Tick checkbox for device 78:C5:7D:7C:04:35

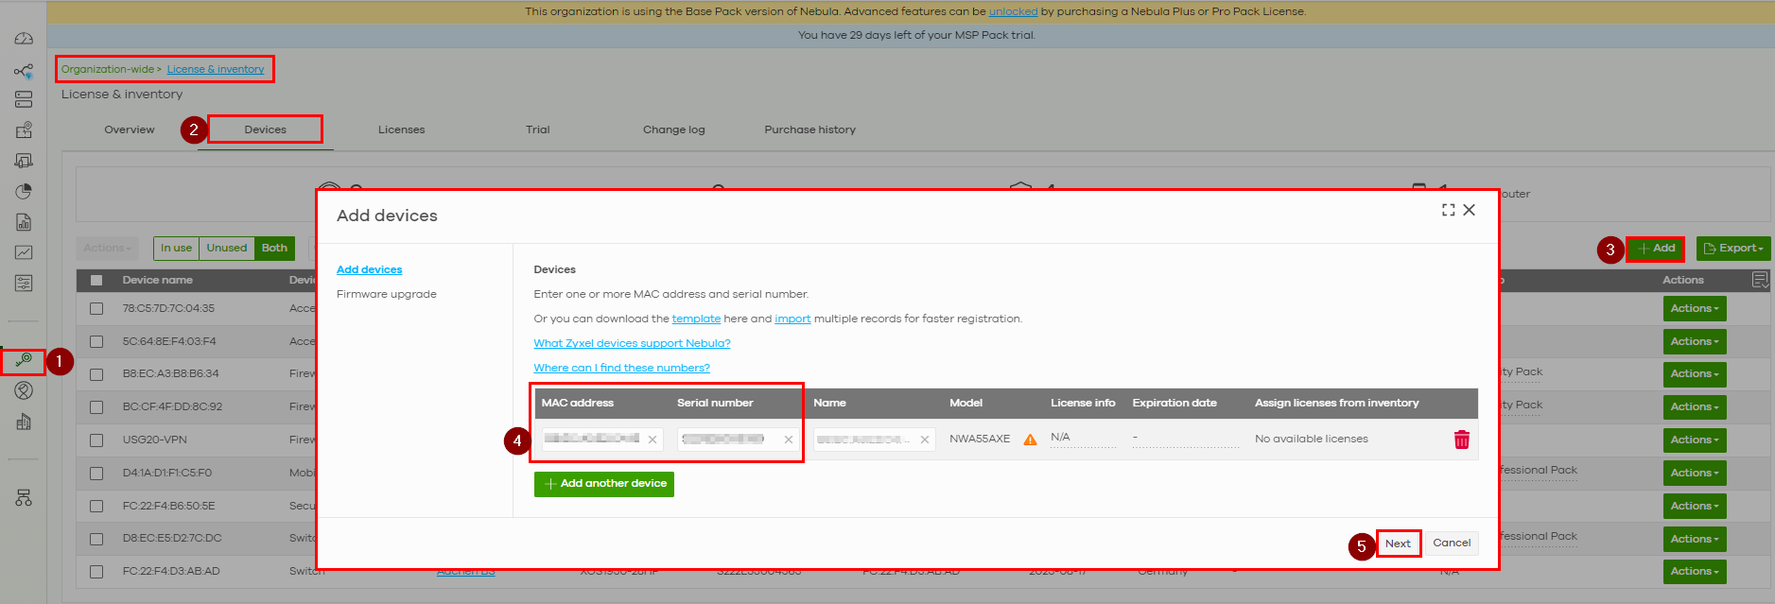[96, 309]
